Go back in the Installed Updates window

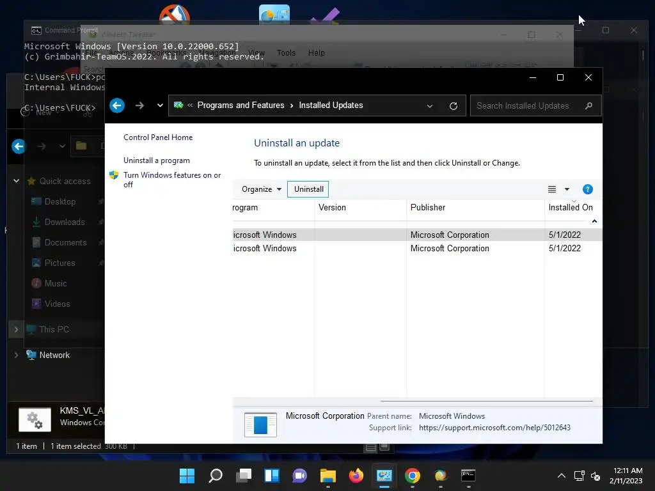point(117,105)
